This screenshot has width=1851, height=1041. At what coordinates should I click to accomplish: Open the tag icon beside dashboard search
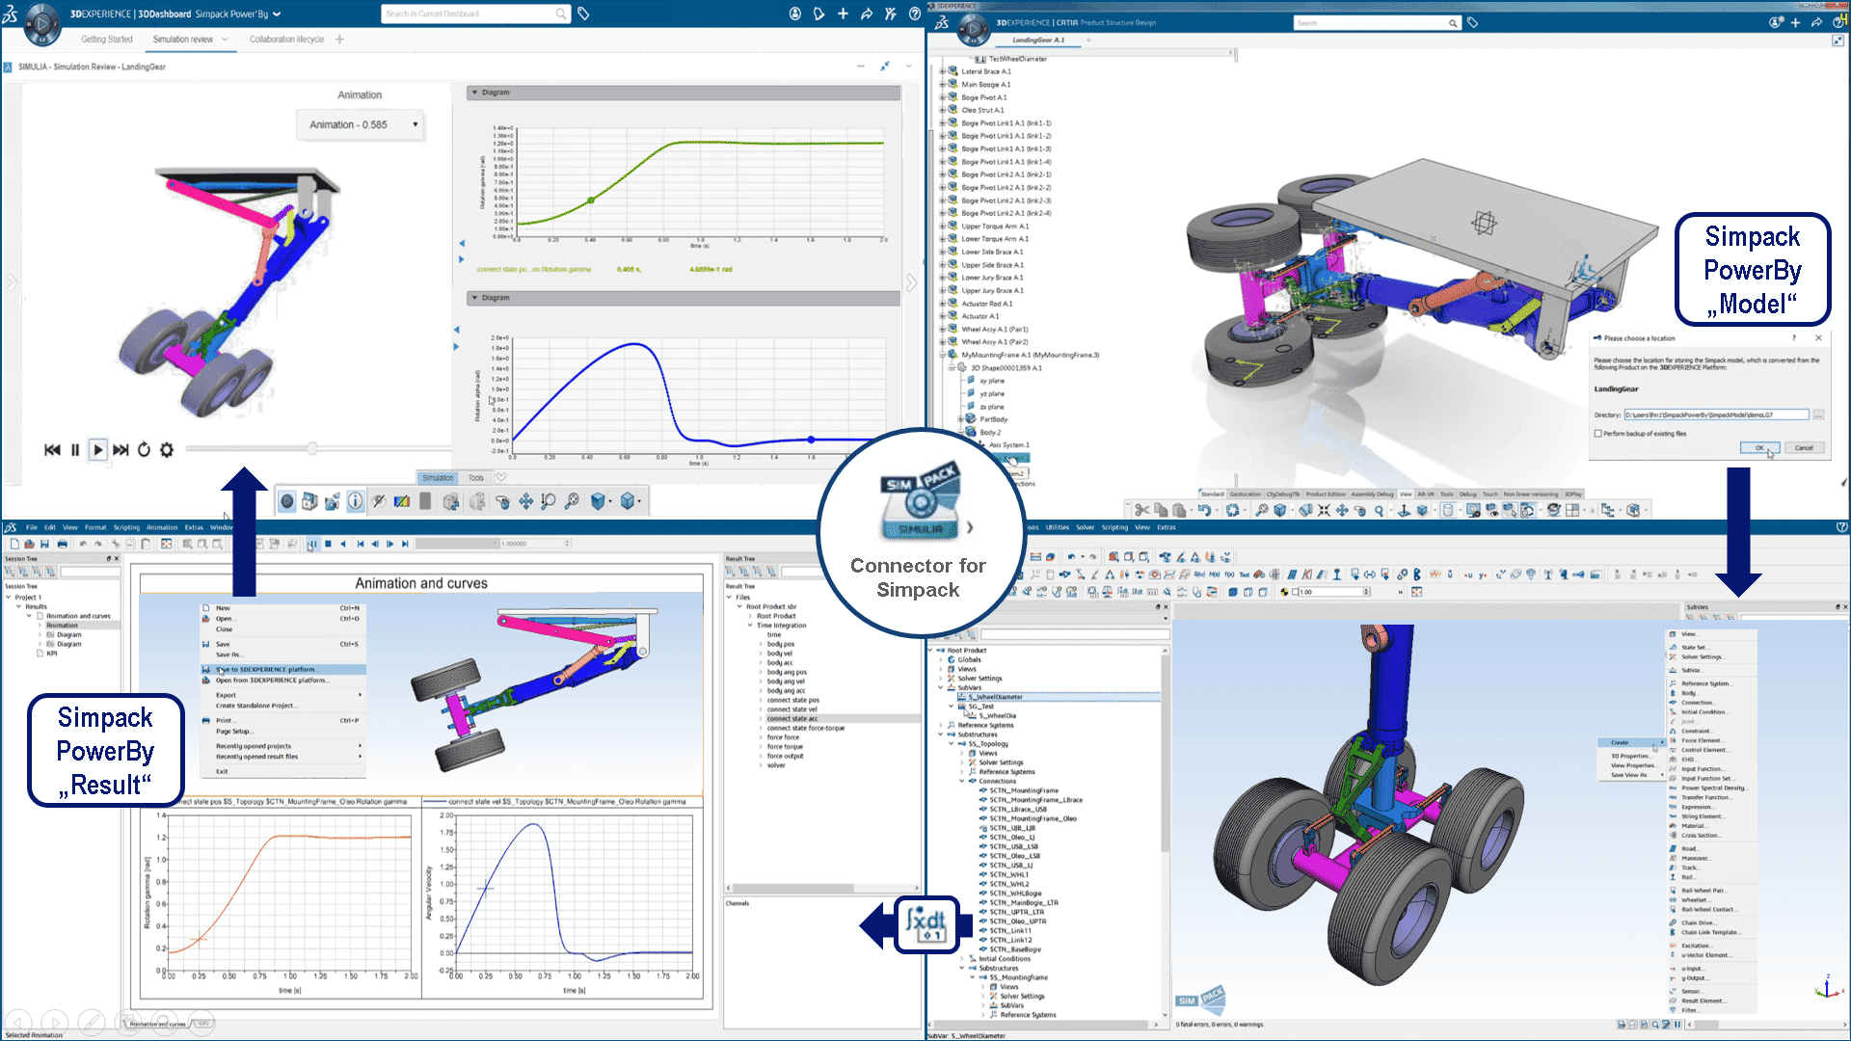(x=583, y=13)
